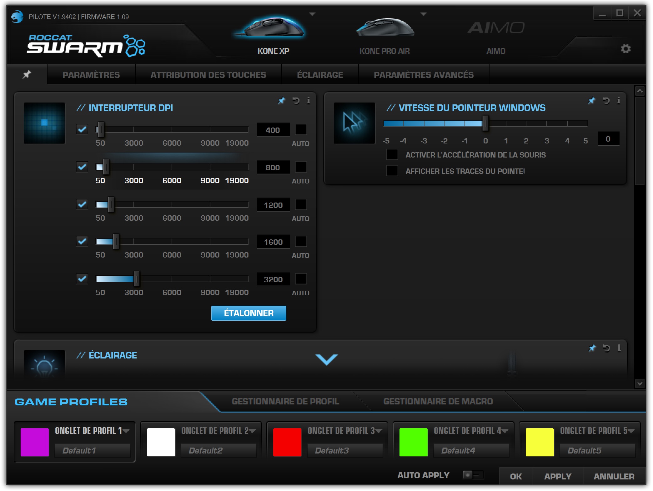653x491 pixels.
Task: Enable AUTO for the 1600 DPI level
Action: (301, 241)
